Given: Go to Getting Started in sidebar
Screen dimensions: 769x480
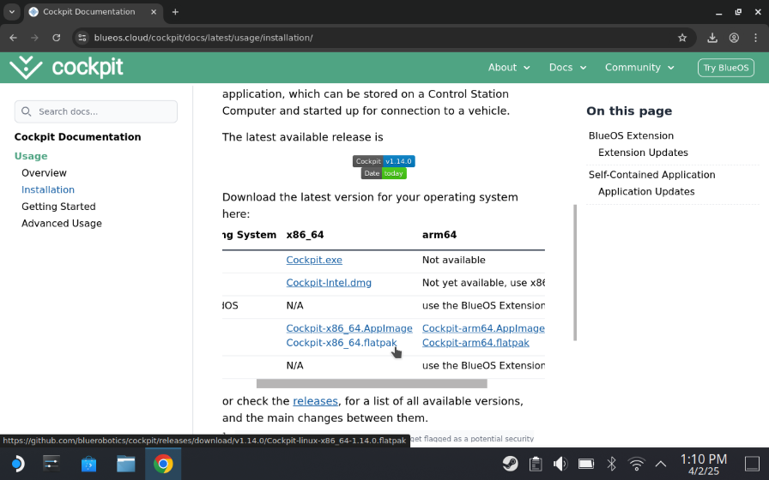Looking at the screenshot, I should pos(58,207).
